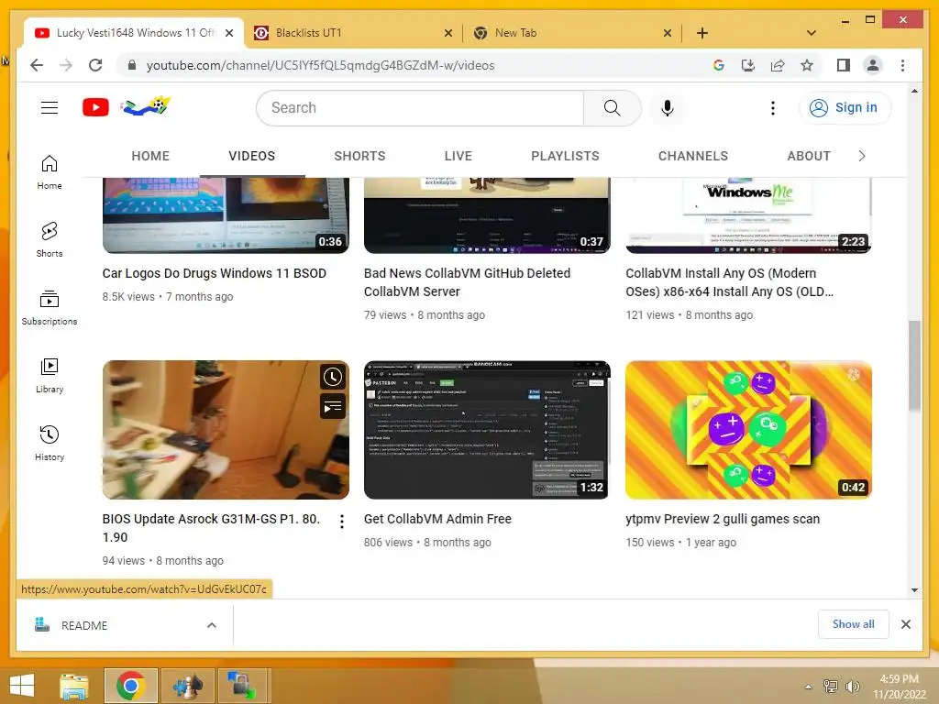Open Shorts in the sidebar

point(50,240)
